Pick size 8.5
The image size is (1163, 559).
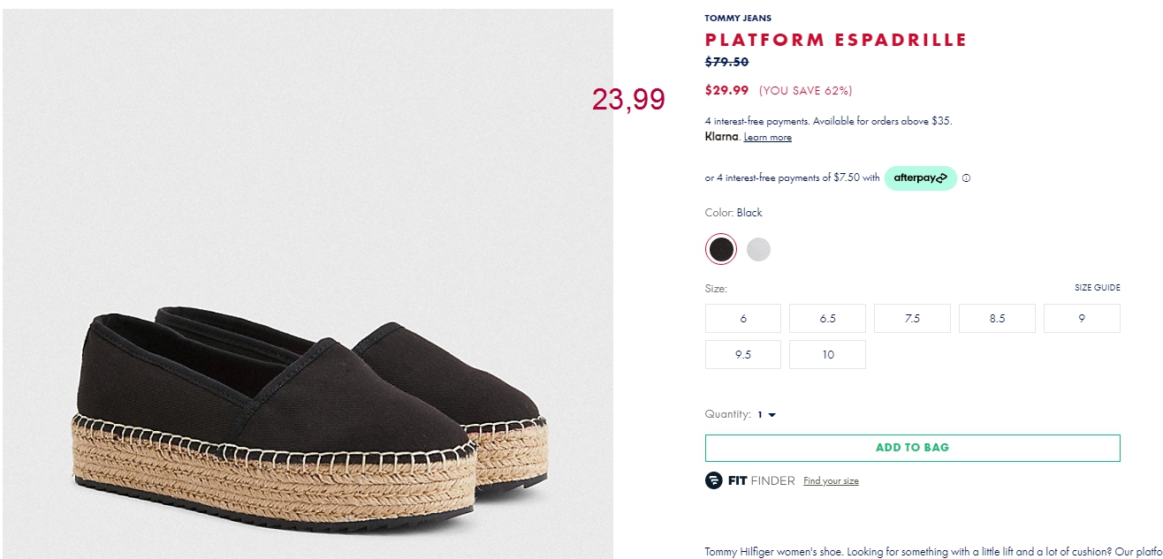coord(997,318)
